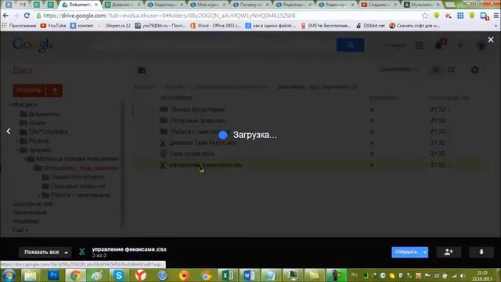Viewport: 501px width, 282px height.
Task: Launch Photoshop from the taskbar
Action: click(53, 275)
